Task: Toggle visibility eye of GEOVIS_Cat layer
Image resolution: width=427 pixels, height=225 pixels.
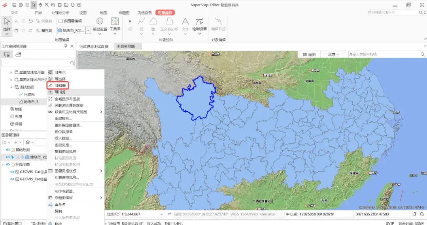Action: [12, 172]
